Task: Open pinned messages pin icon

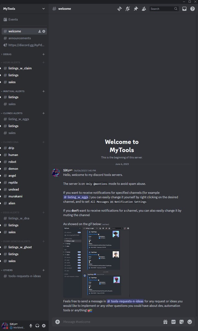Action: pyautogui.click(x=136, y=9)
